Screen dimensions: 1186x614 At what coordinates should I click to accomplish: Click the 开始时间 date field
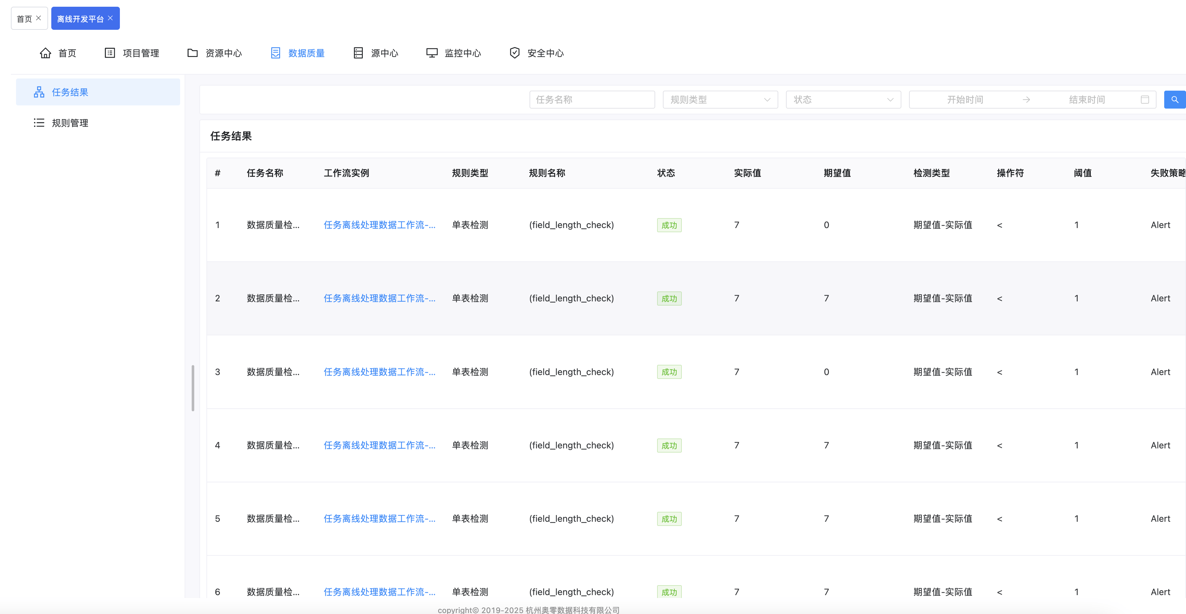pos(965,100)
